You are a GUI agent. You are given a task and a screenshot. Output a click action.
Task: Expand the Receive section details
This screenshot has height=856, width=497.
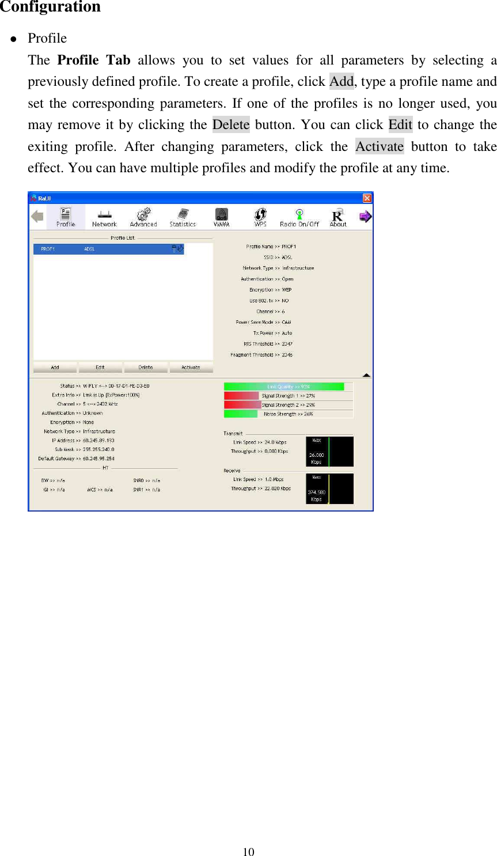click(230, 470)
